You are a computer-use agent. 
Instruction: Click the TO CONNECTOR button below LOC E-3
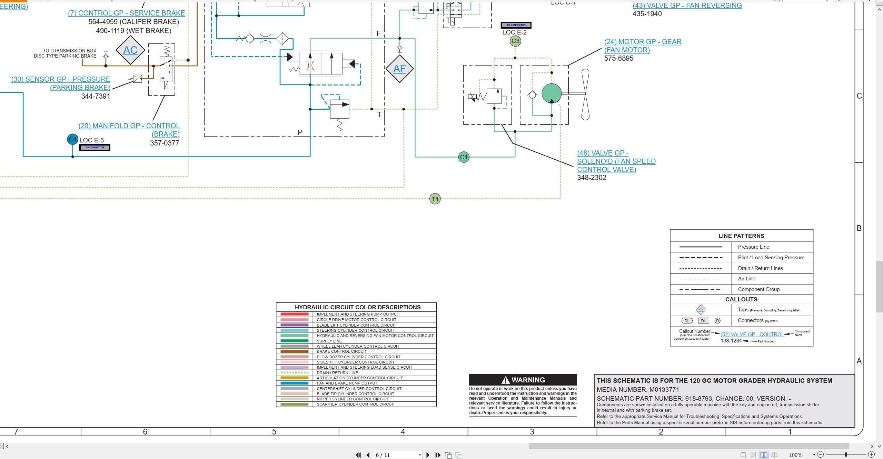(x=95, y=148)
